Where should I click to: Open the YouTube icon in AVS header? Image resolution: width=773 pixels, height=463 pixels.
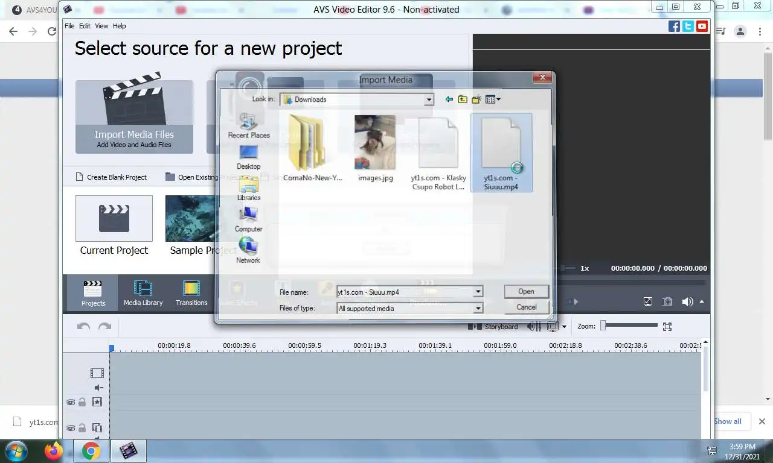click(x=702, y=26)
